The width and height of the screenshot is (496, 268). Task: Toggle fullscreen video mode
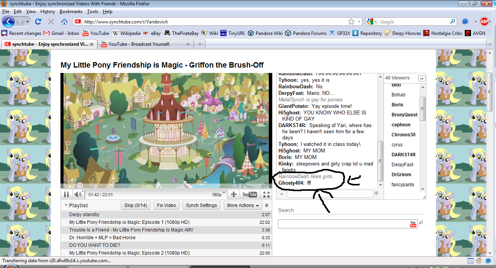tap(266, 194)
